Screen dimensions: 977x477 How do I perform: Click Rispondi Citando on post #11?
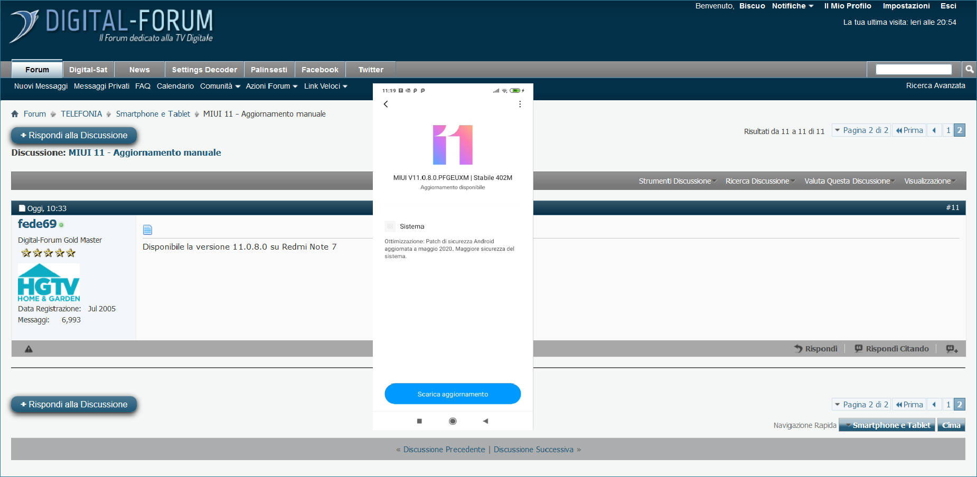click(x=891, y=349)
